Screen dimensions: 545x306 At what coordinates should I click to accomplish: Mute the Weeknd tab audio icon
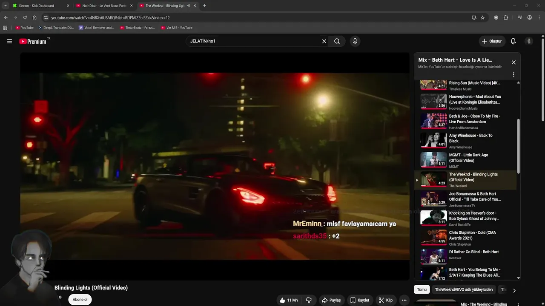tap(188, 6)
